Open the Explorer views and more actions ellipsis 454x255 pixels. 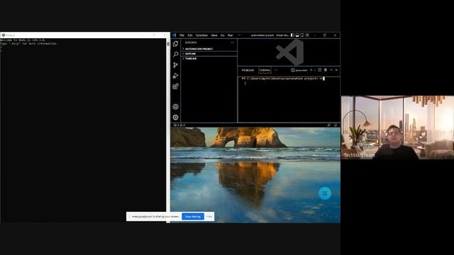pyautogui.click(x=232, y=42)
